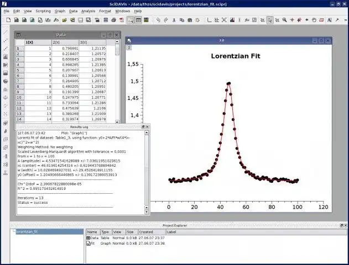This screenshot has height=265, width=349.
Task: Sort Project Explorer by Created column
Action: (x=152, y=232)
